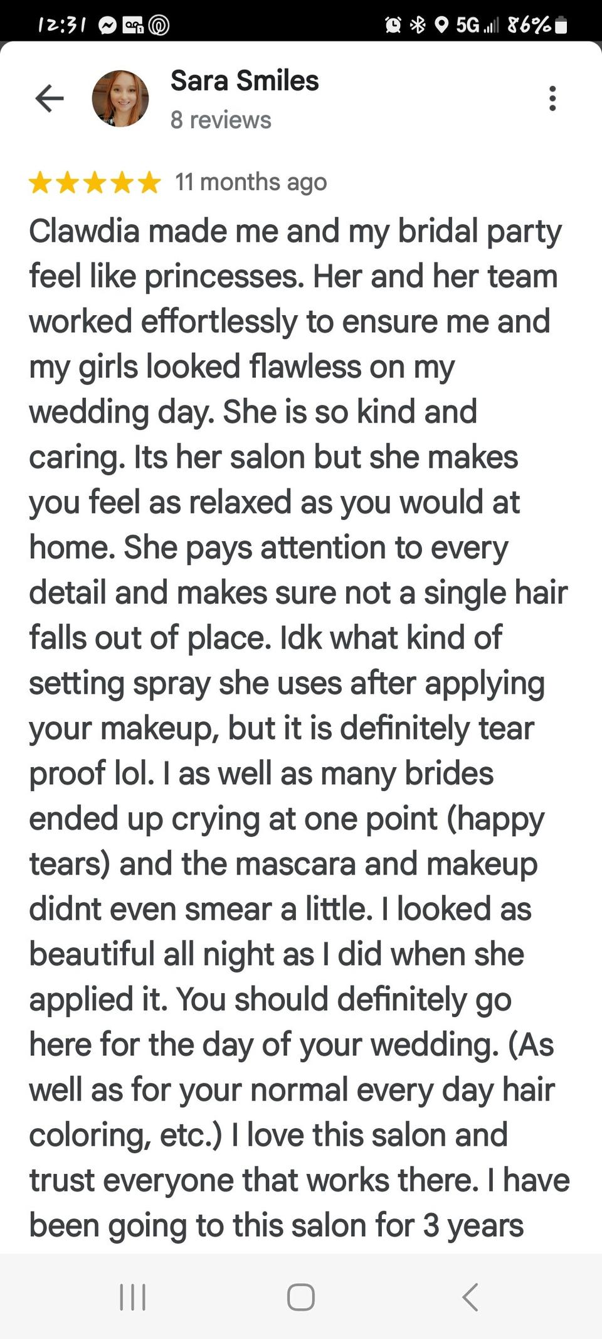Tap the Bluetooth status icon
This screenshot has width=602, height=1339.
click(418, 24)
